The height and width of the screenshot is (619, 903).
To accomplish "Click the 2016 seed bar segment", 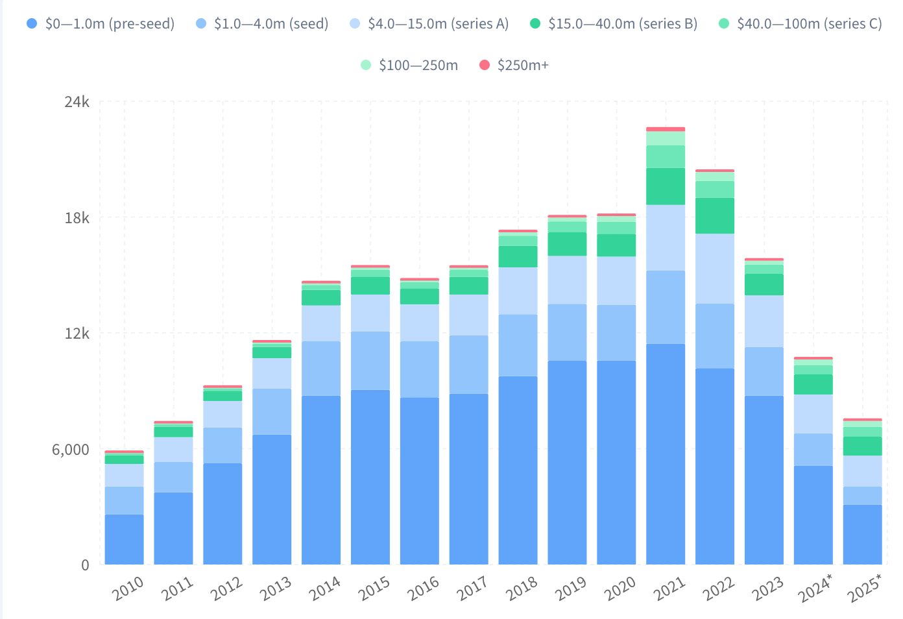I will click(419, 369).
